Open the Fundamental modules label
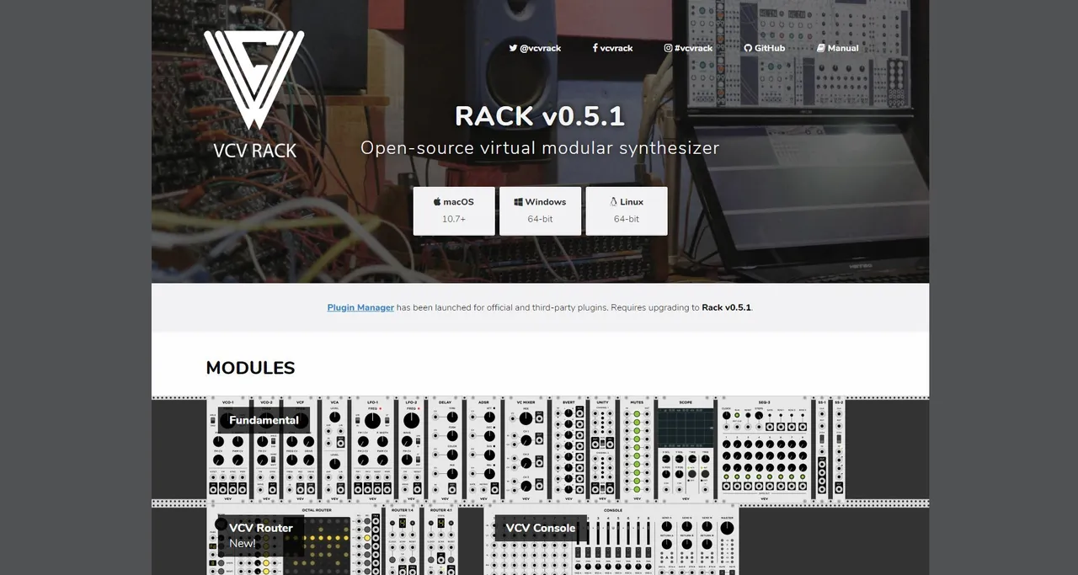This screenshot has width=1078, height=575. [264, 420]
